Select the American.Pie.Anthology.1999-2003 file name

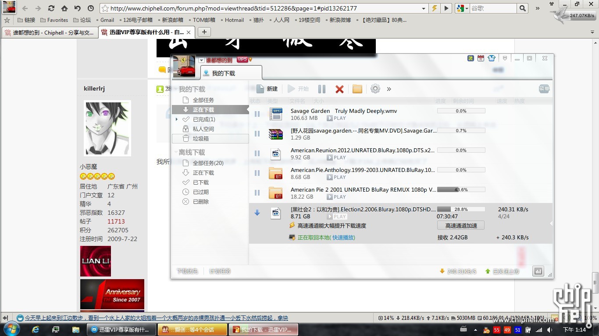coord(363,170)
